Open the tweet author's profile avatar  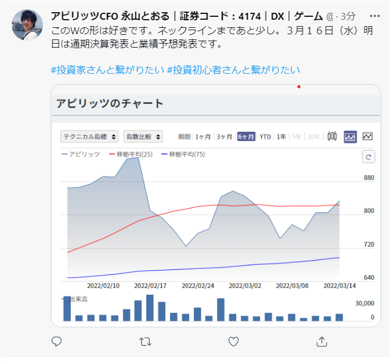27,25
